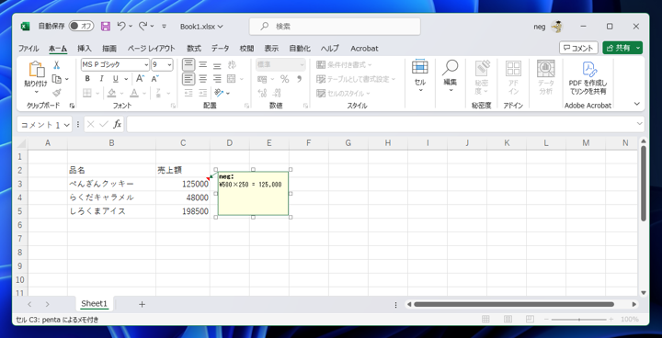Click zoom out minus on status bar
Viewport: 662px width, 338px height.
[x=547, y=320]
